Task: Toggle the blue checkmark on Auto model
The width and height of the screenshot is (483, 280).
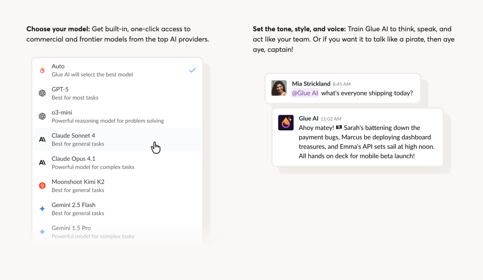Action: (x=192, y=70)
